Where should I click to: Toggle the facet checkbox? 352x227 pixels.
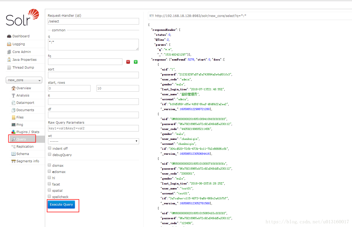tap(49, 184)
